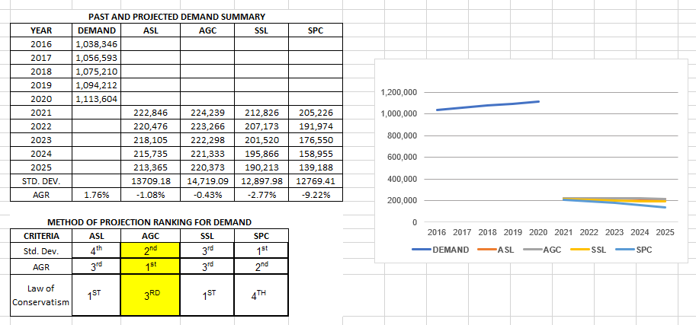Select the cell with 221,333
This screenshot has width=696, height=325.
point(207,154)
